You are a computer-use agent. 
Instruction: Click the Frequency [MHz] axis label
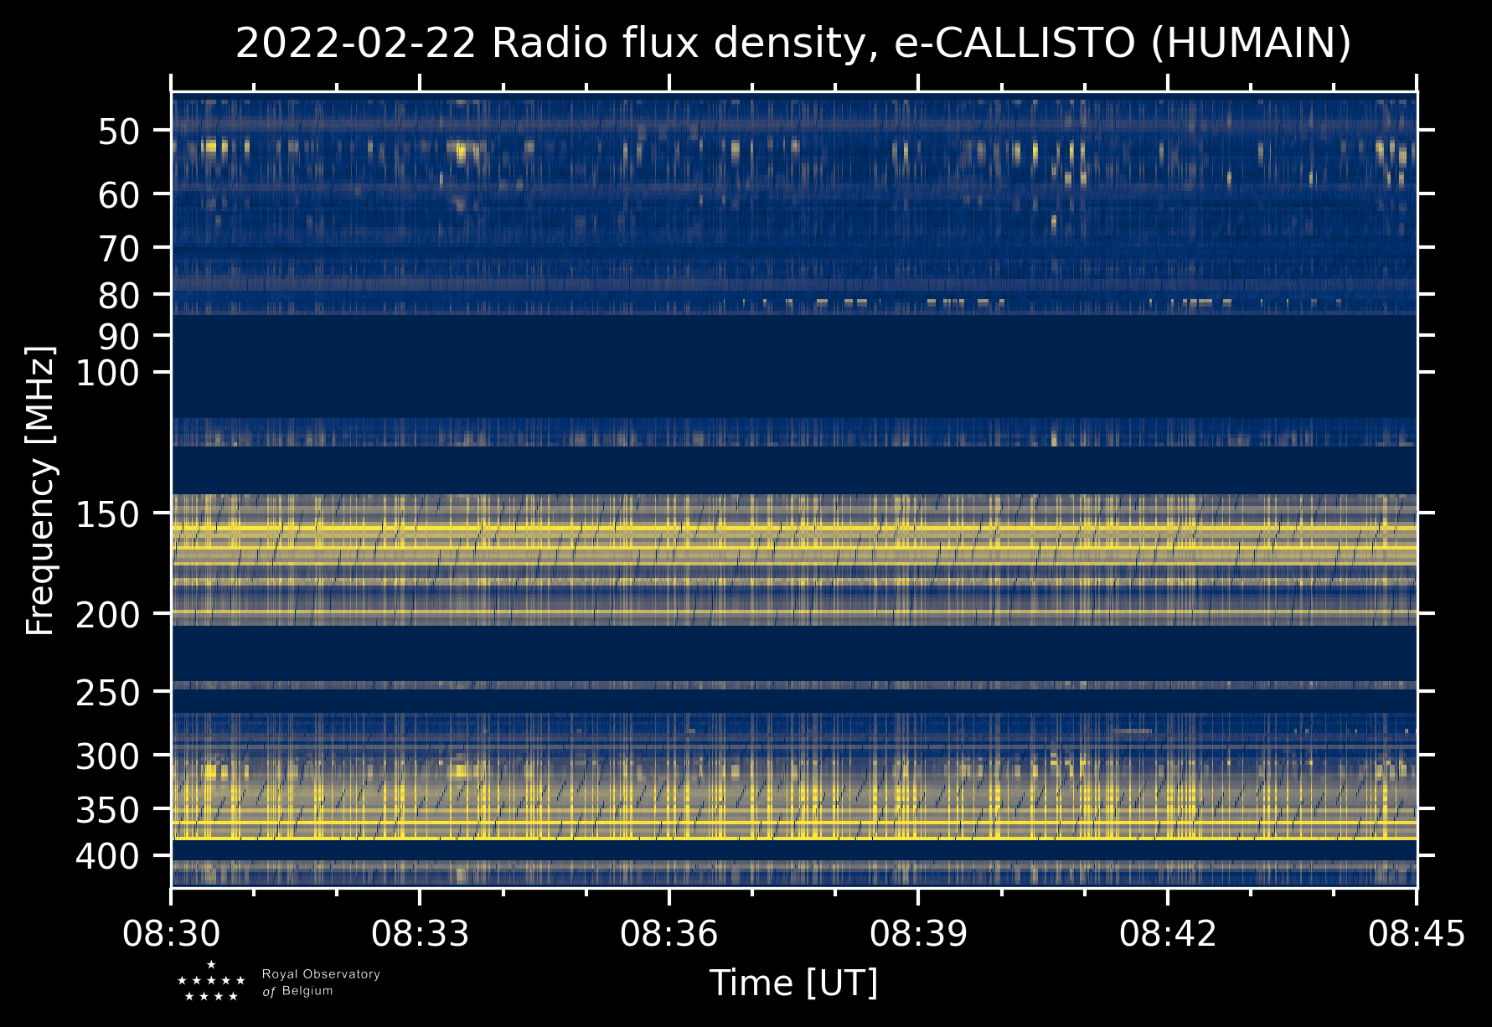point(40,490)
